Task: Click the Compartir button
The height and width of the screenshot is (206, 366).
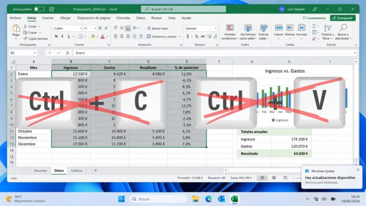Action: [343, 18]
